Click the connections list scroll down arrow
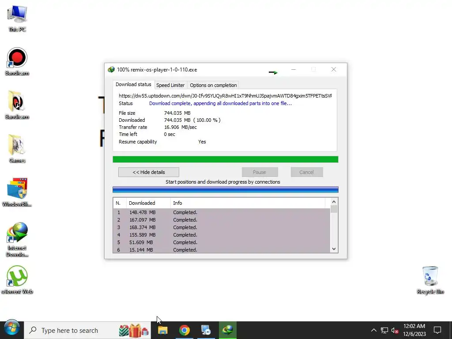This screenshot has height=339, width=452. tap(334, 249)
